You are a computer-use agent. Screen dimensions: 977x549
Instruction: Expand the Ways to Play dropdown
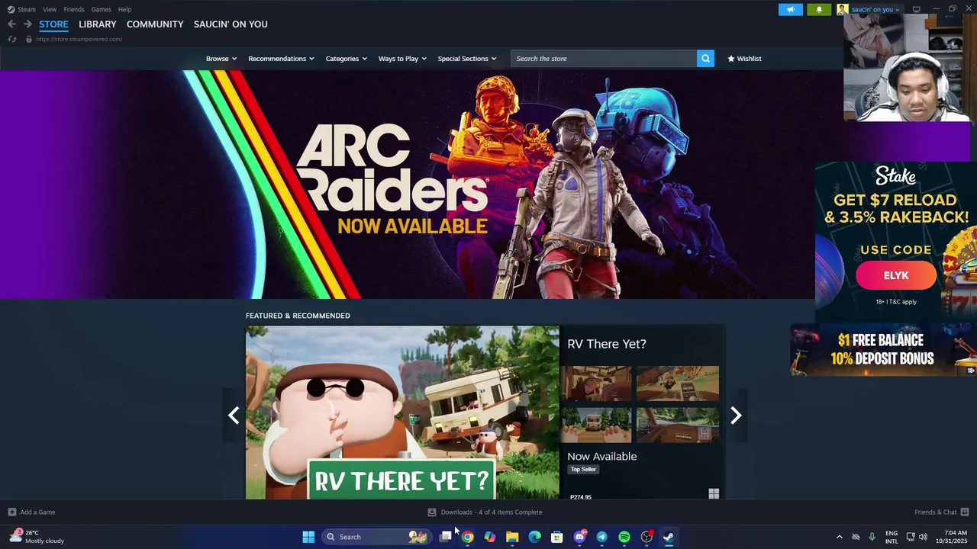pos(402,59)
